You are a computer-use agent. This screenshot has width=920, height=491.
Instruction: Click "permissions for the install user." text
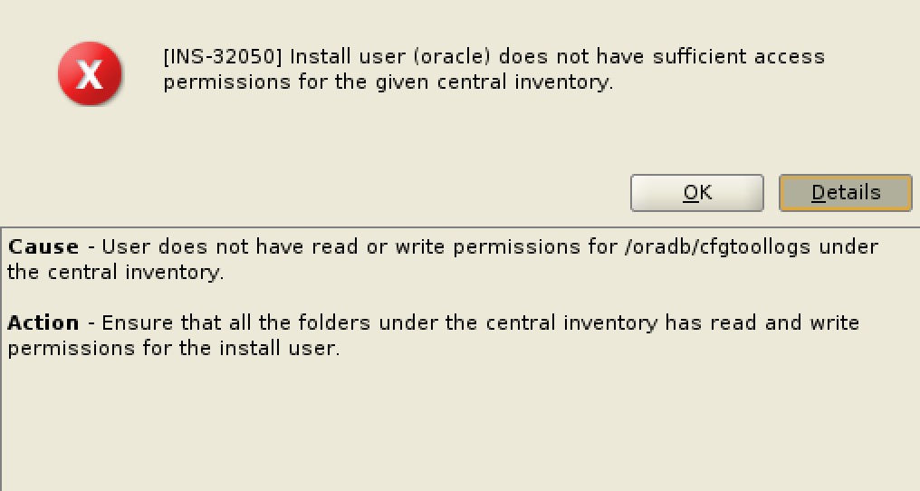[x=174, y=349]
